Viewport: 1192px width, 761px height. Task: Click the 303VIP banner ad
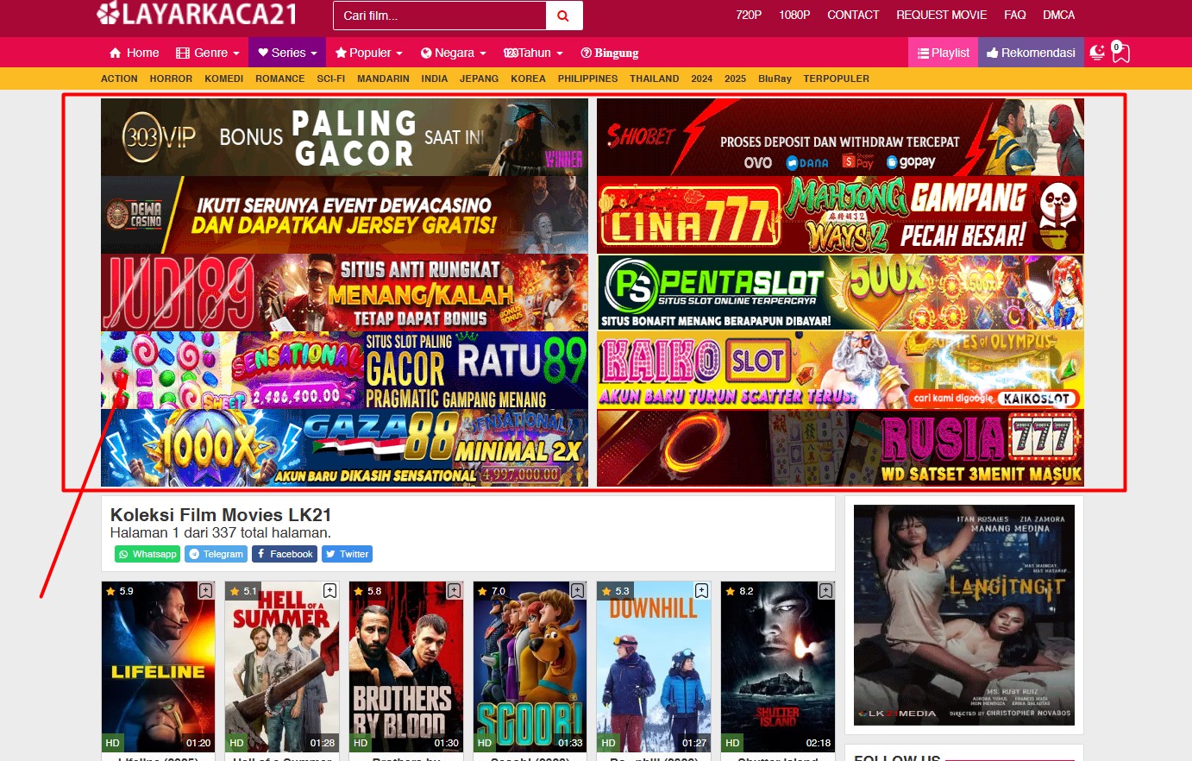click(x=344, y=137)
